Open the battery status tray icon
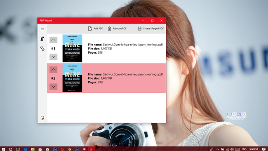268x151 pixels. click(222, 149)
